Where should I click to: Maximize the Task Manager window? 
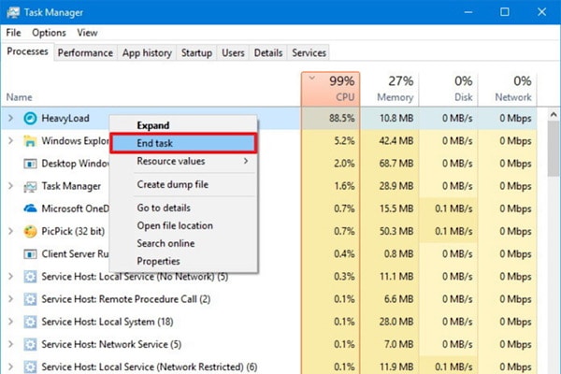pyautogui.click(x=505, y=12)
